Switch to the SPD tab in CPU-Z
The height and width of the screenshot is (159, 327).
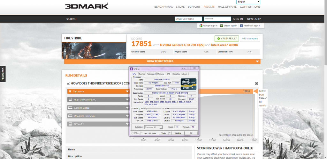(x=169, y=74)
